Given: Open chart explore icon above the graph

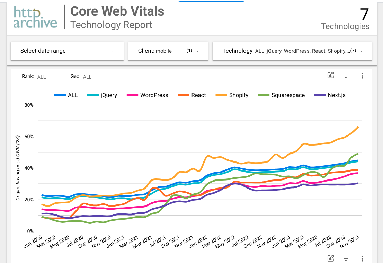Looking at the screenshot, I should click(x=331, y=76).
